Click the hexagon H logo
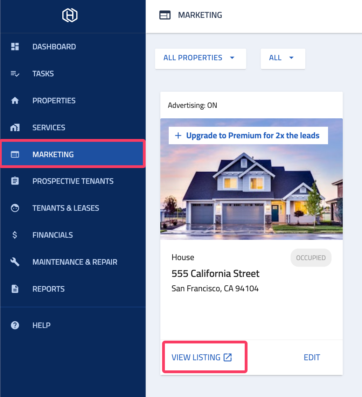 click(x=70, y=15)
